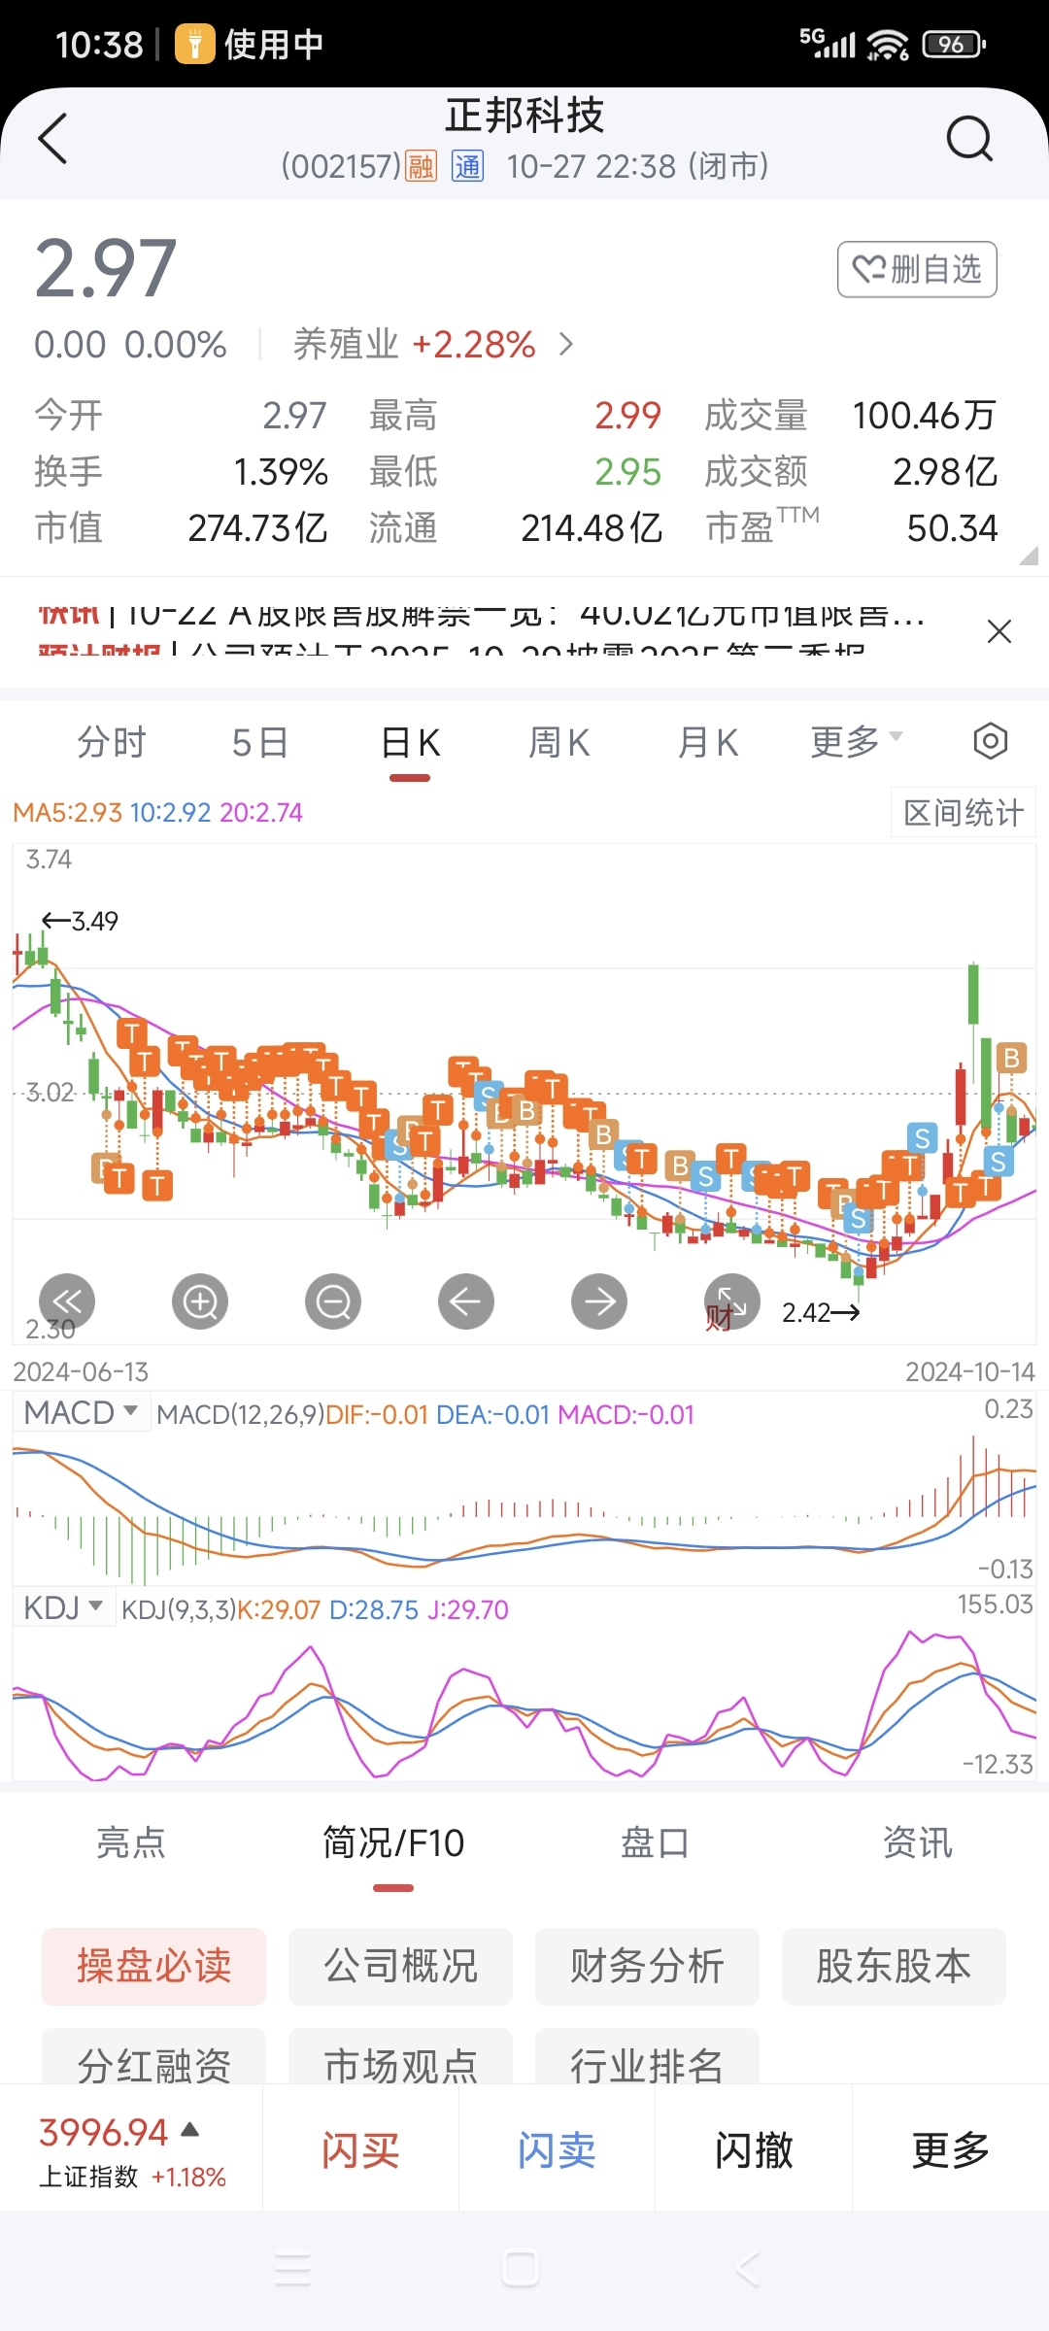Viewport: 1049px width, 2331px height.
Task: Select the 周K chart tab
Action: point(559,743)
